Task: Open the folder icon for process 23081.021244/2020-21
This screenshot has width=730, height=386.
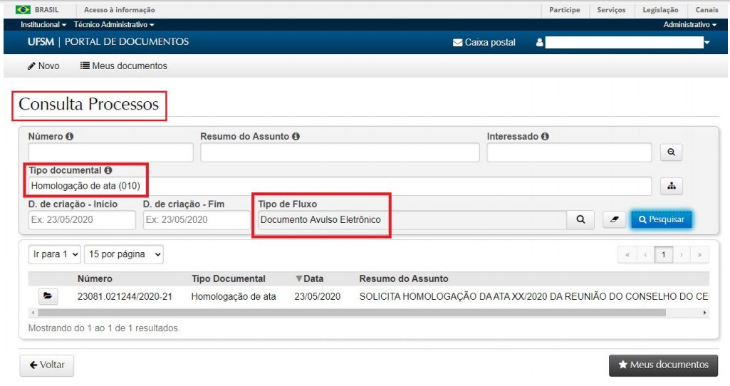Action: pyautogui.click(x=48, y=296)
